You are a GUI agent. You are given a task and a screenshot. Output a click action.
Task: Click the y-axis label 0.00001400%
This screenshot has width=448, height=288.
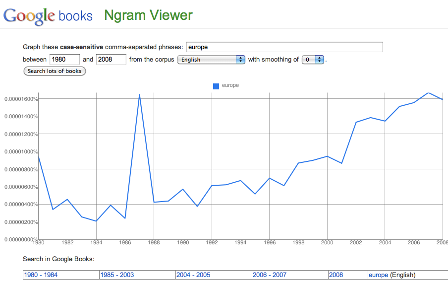(x=21, y=117)
